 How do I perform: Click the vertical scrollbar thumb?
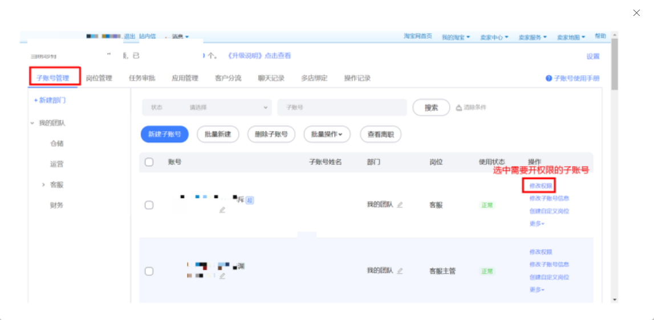point(615,64)
